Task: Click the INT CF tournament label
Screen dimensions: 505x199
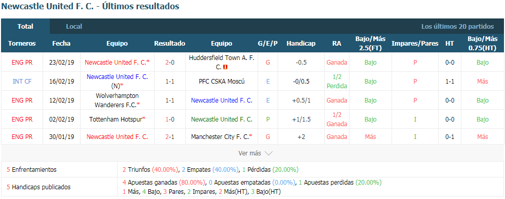Action: pyautogui.click(x=22, y=82)
